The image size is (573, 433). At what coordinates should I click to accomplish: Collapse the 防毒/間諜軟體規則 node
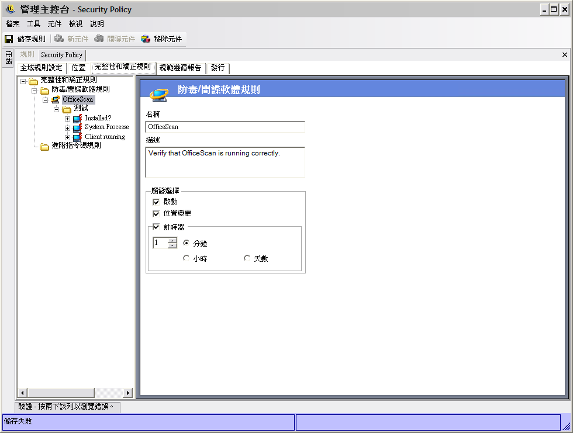(x=34, y=91)
